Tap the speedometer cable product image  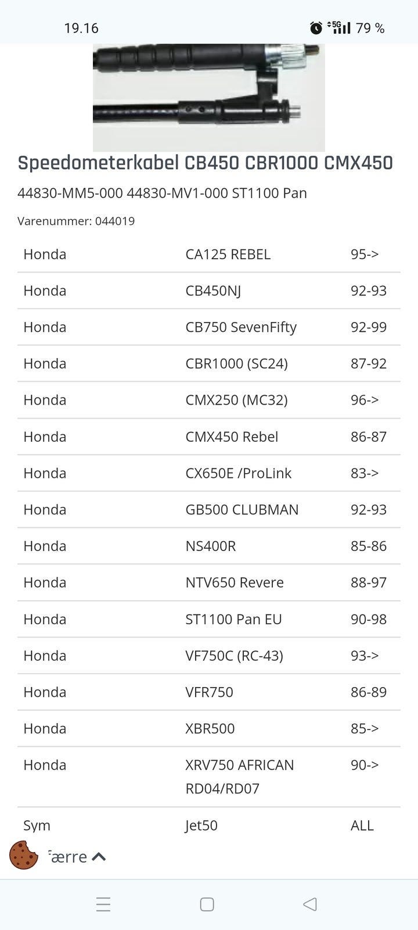click(x=209, y=97)
